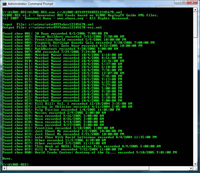This screenshot has width=200, height=173.
Task: Click show 038 'This Week at NASA' line
Action: pos(82,146)
